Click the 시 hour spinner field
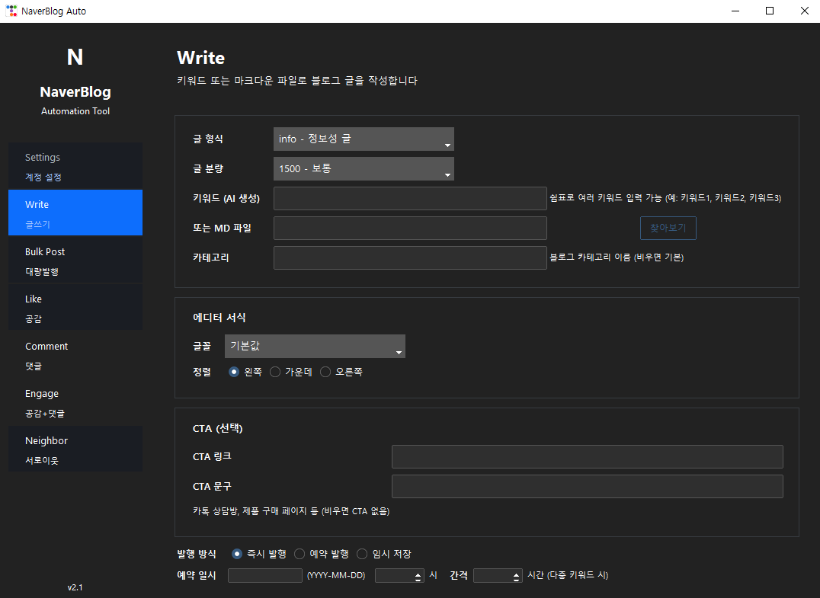820x598 pixels. click(399, 575)
